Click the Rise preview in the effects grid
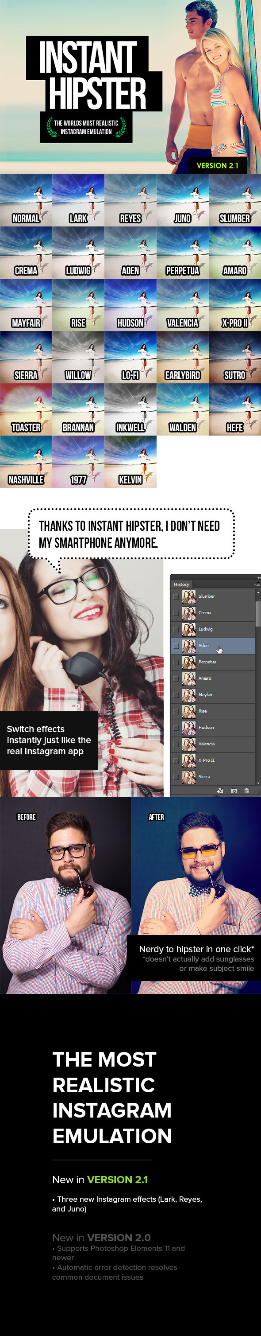 78,305
